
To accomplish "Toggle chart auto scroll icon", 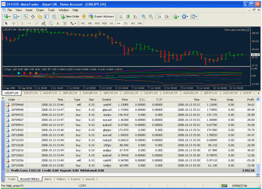I will [160, 16].
